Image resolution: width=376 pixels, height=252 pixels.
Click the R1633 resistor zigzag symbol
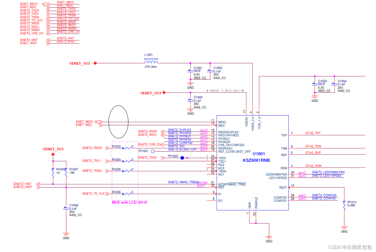click(126, 148)
